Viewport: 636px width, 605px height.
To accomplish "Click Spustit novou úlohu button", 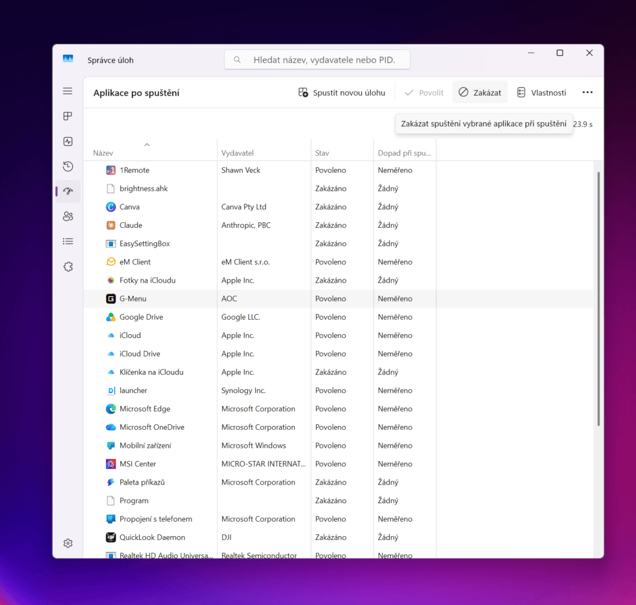I will pos(342,93).
